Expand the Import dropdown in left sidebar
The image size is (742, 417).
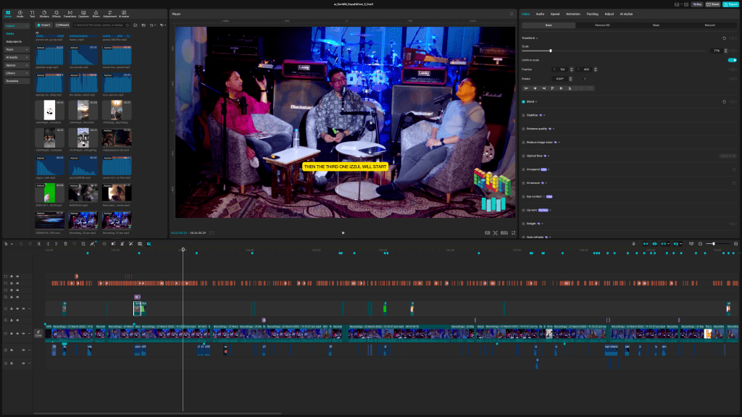[17, 25]
